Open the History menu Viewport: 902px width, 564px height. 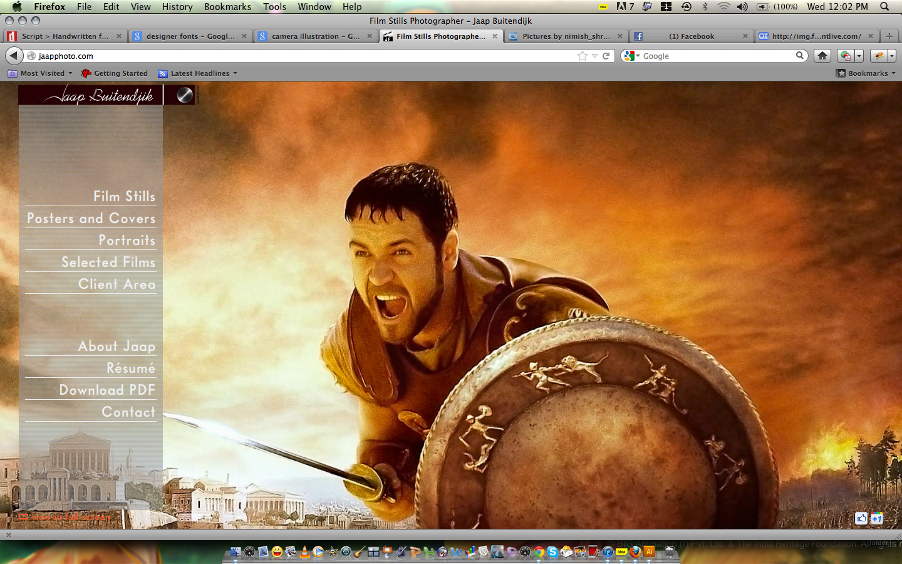click(177, 7)
